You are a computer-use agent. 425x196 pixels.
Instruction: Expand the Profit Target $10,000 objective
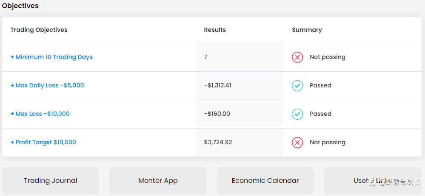(x=43, y=142)
